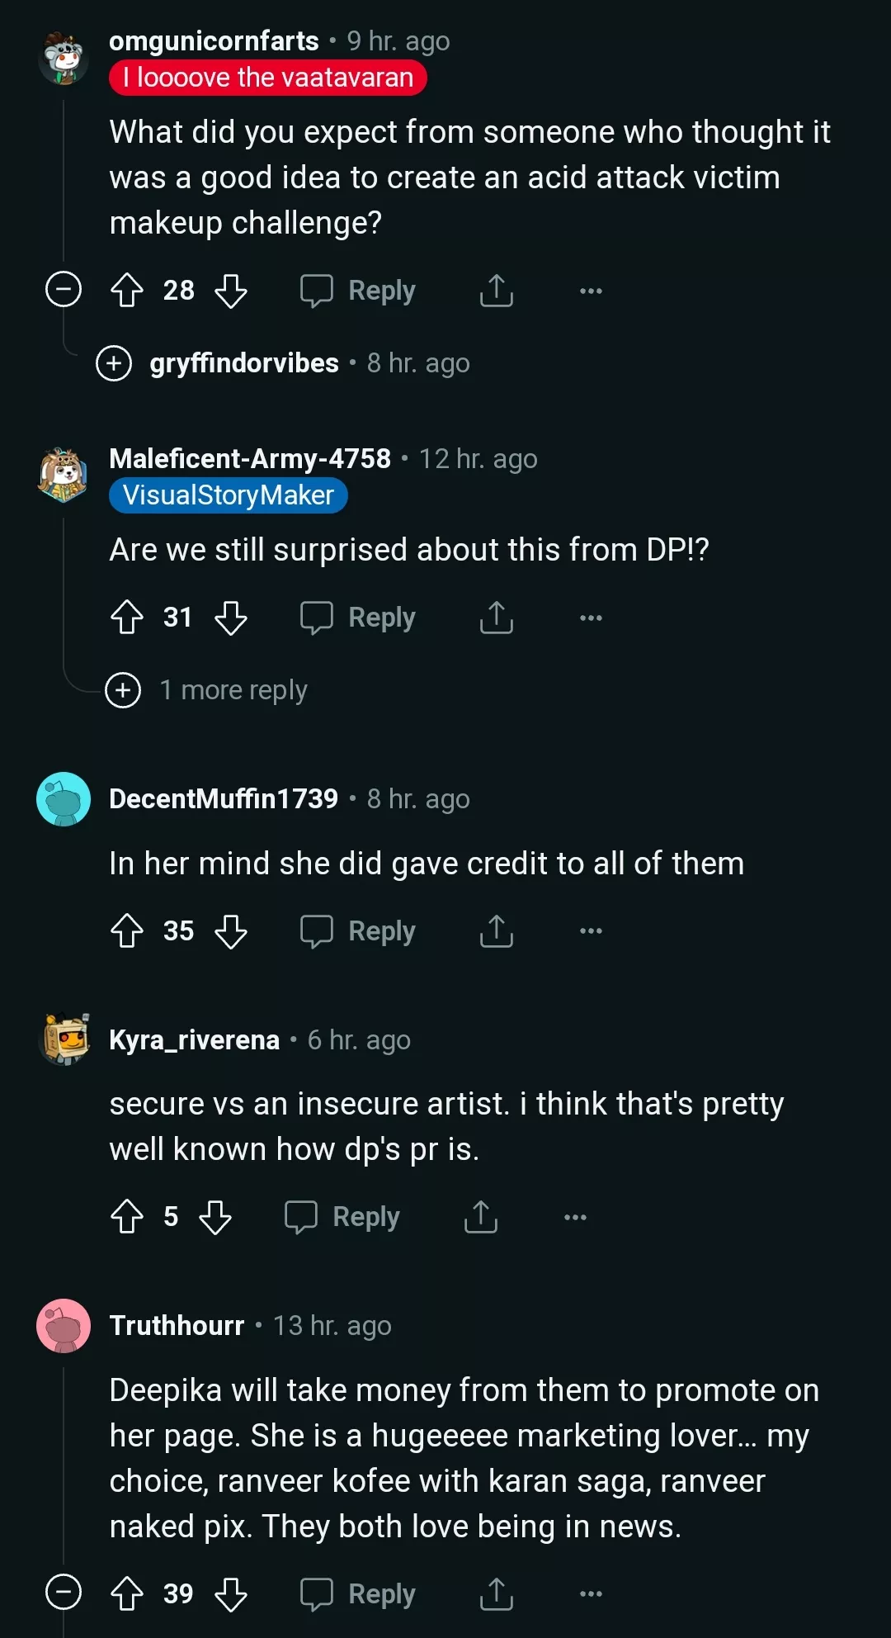Reply to DecentMuffin1739's comment
This screenshot has height=1638, width=891.
(x=358, y=931)
